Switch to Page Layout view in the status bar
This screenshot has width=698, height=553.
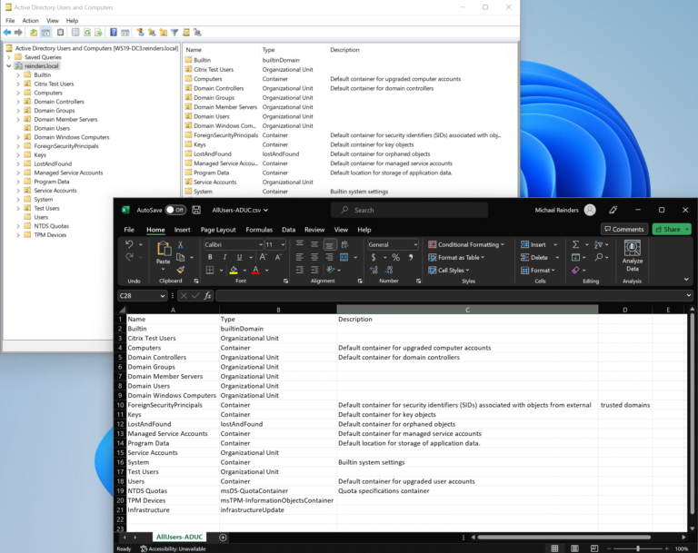click(575, 548)
